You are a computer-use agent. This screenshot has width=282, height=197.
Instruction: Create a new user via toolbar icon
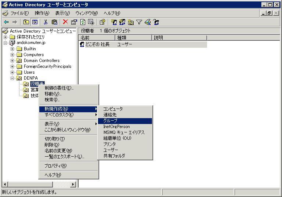[114, 22]
